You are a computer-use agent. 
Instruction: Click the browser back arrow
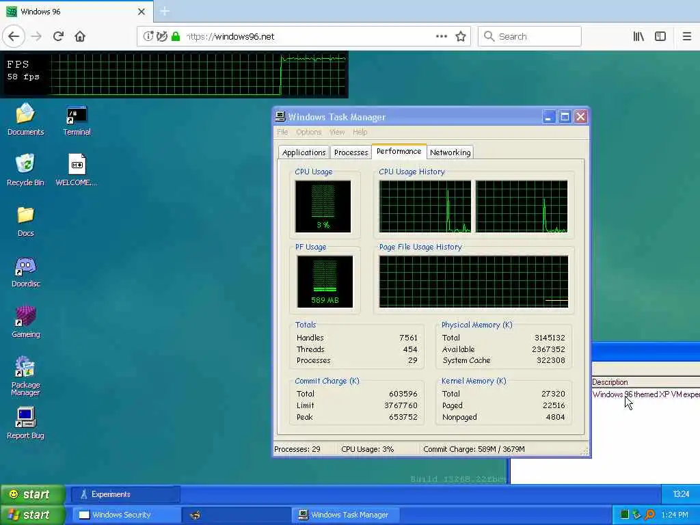14,36
